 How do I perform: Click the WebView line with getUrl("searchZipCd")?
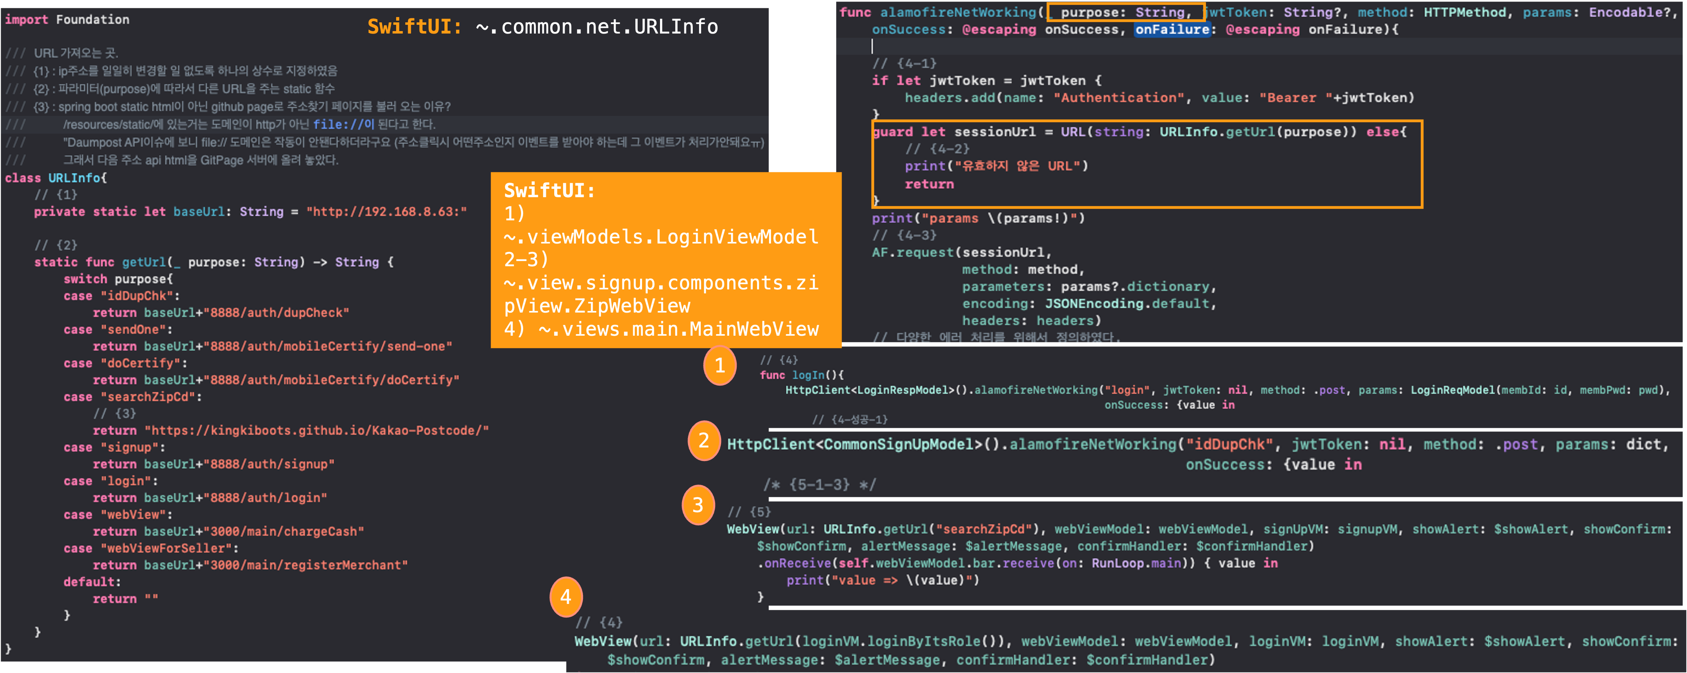1199,529
